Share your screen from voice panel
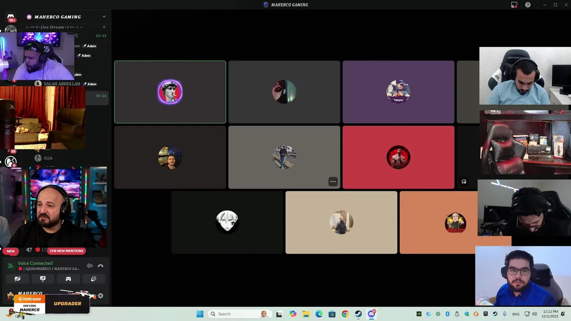 point(43,279)
